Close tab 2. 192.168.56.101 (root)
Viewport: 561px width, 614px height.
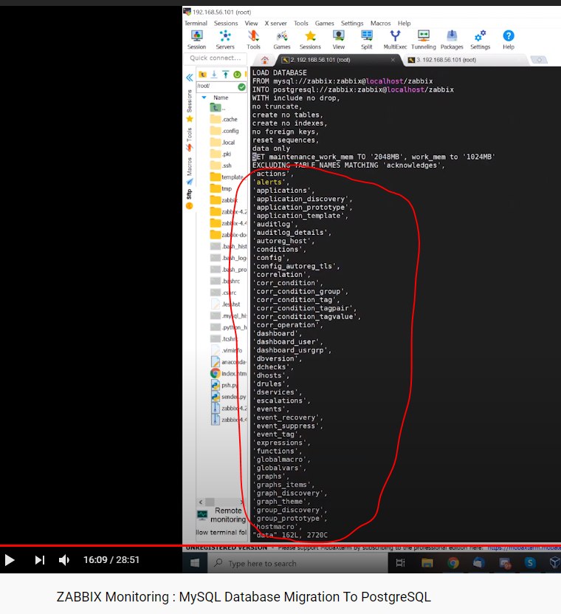coord(393,60)
